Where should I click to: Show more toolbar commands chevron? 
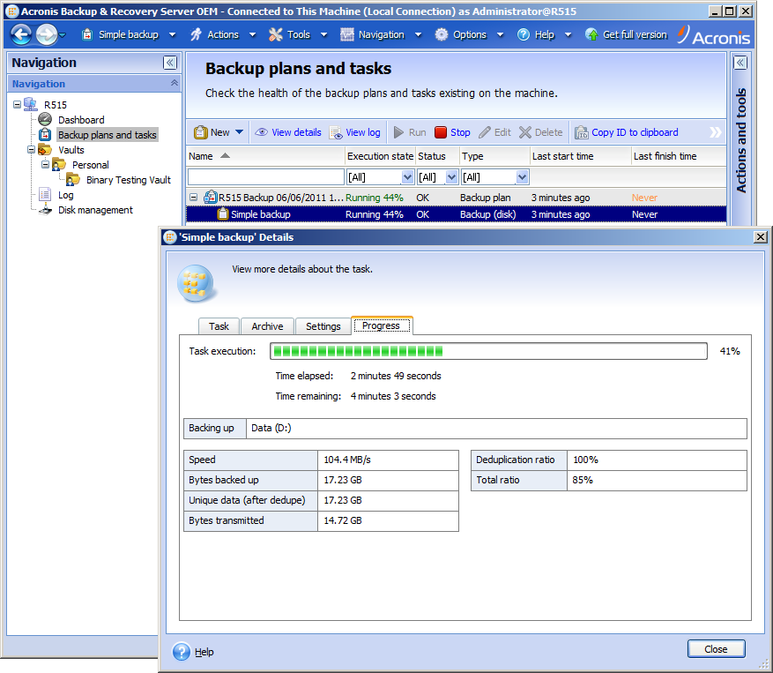tap(716, 132)
